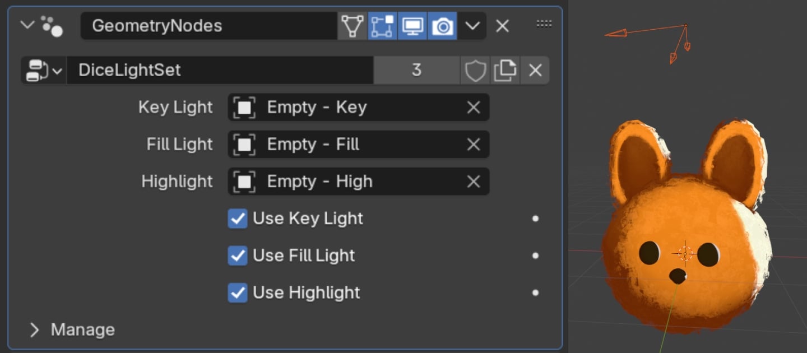Toggle the Use Highlight checkbox

click(238, 292)
